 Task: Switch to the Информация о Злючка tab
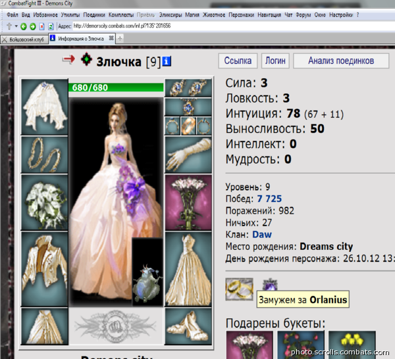pos(82,39)
